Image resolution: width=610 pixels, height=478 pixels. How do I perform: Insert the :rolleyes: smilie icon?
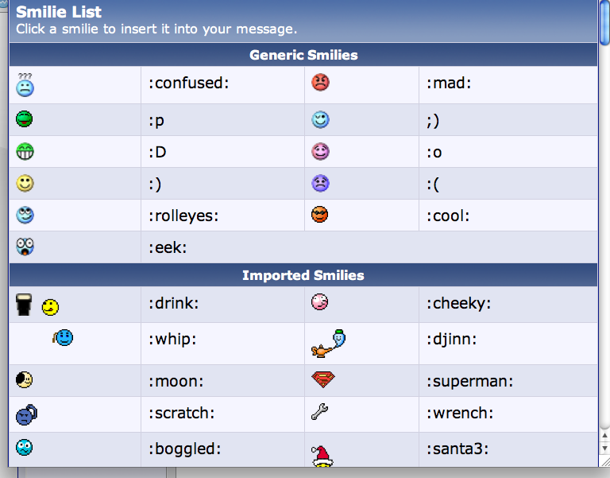25,215
